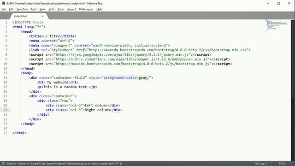Click the vertical scrollbar of editor

293,59
